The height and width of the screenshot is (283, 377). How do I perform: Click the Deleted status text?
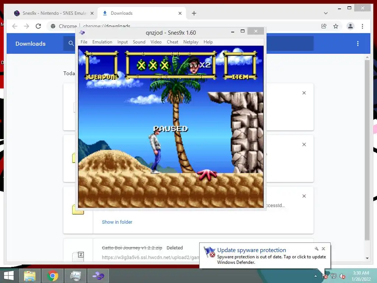click(x=175, y=248)
